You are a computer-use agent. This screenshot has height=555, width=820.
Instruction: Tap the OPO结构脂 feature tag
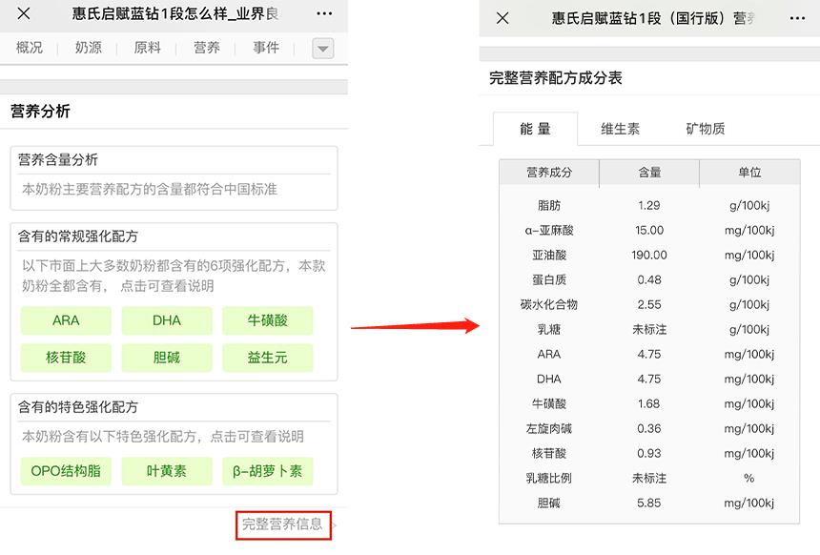[x=66, y=471]
